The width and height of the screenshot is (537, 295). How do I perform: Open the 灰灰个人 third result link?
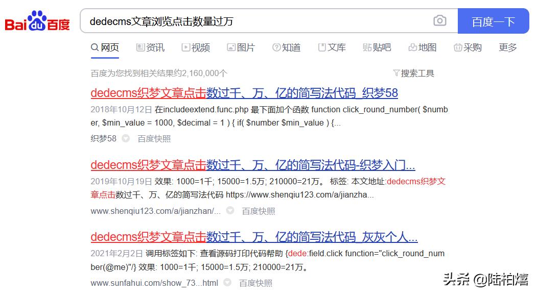point(253,237)
